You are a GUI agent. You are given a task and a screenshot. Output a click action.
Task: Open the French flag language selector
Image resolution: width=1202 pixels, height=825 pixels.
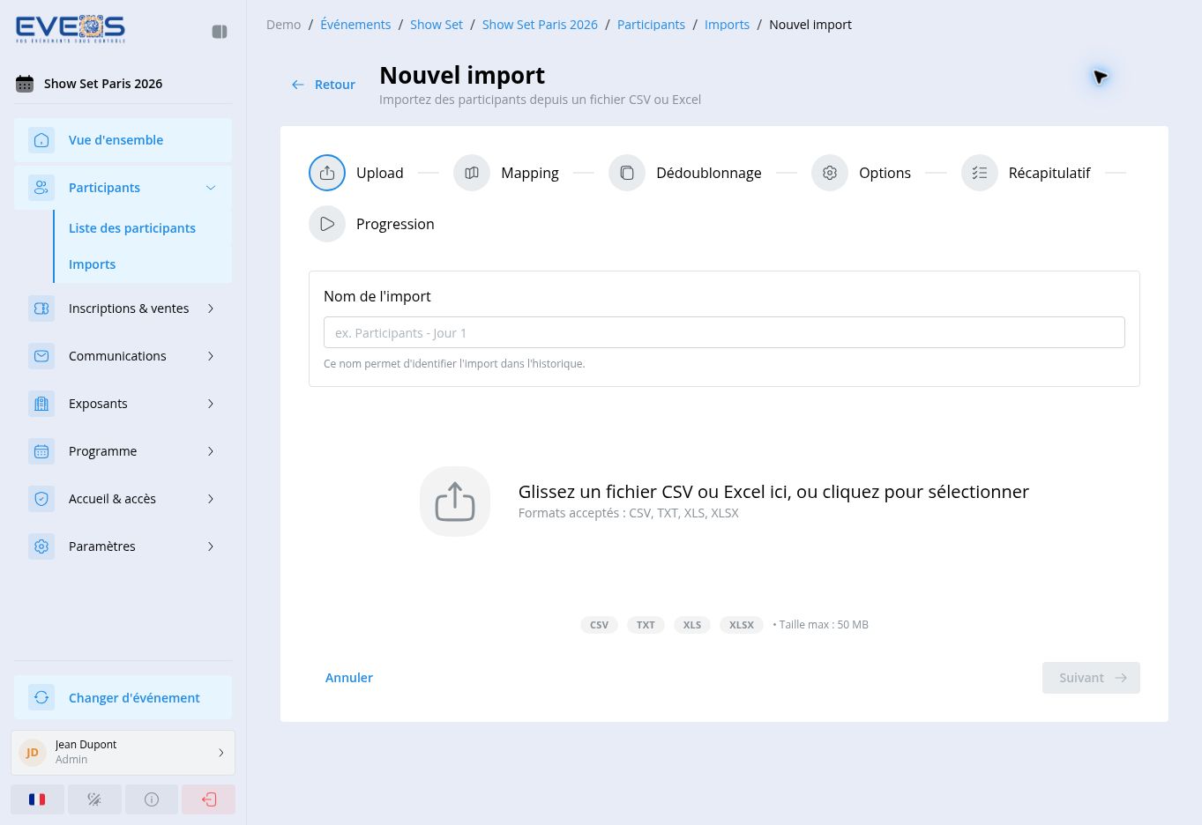coord(37,799)
